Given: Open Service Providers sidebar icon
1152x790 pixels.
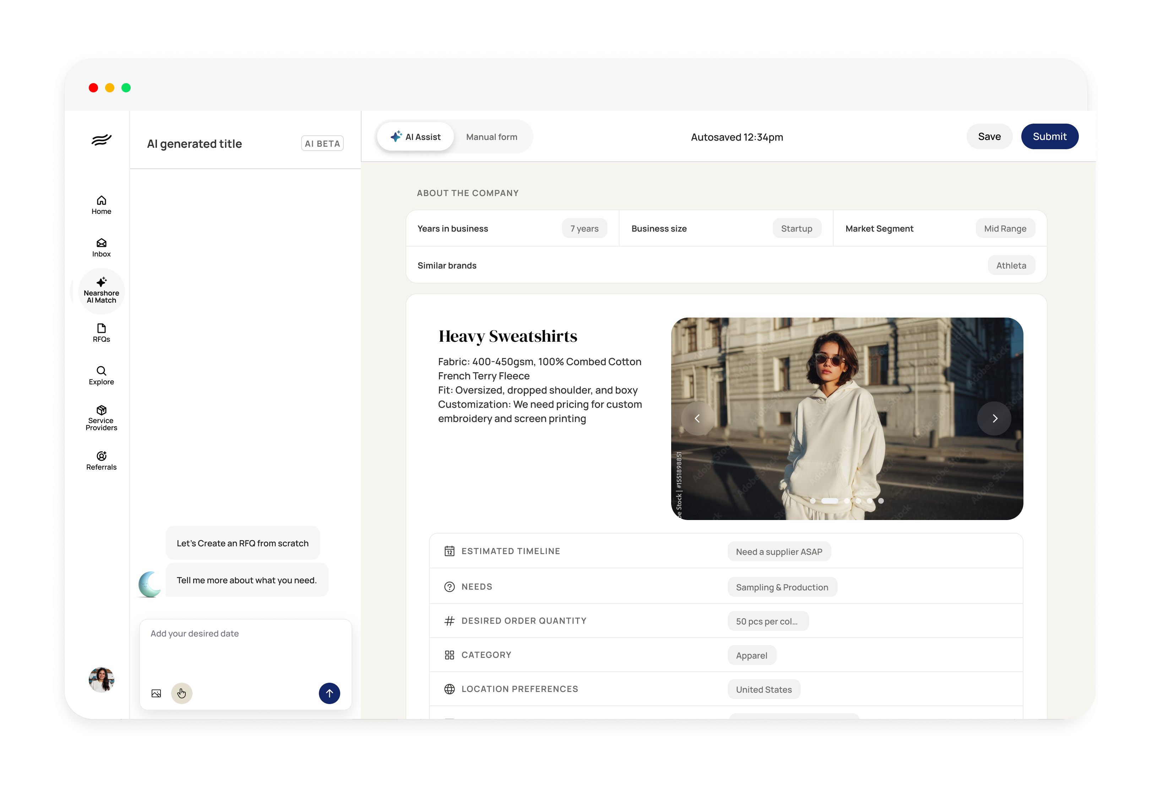Looking at the screenshot, I should [x=101, y=418].
